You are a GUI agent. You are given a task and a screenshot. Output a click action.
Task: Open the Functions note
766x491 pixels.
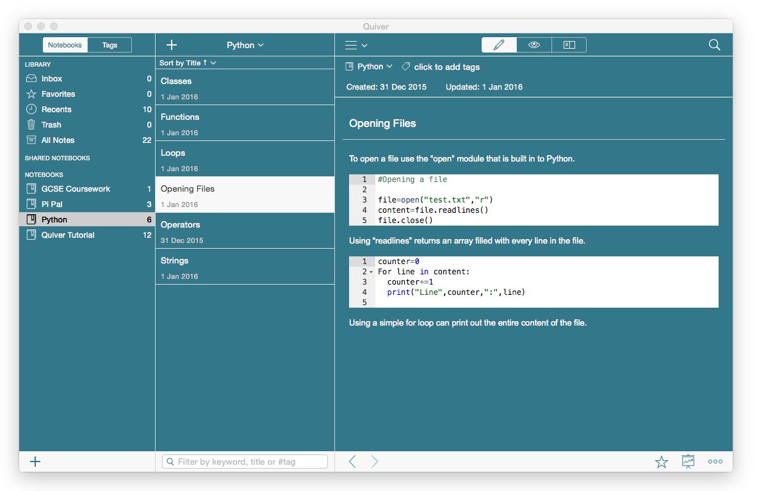245,123
